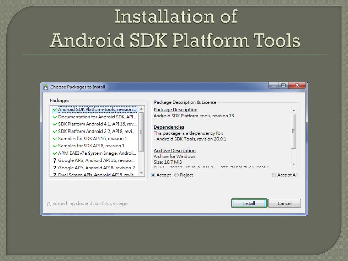Select the Accept radio button
The width and height of the screenshot is (348, 261).
153,175
